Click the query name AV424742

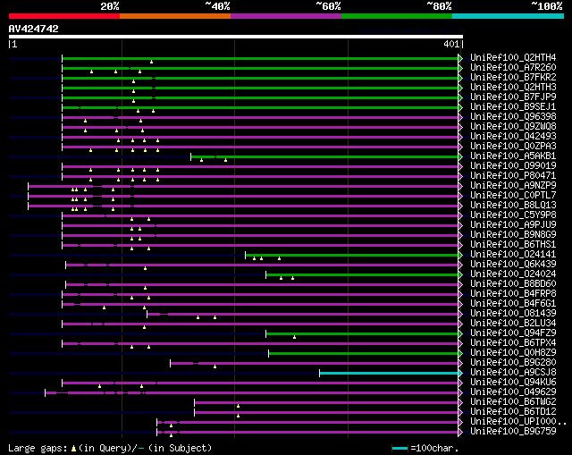point(34,29)
